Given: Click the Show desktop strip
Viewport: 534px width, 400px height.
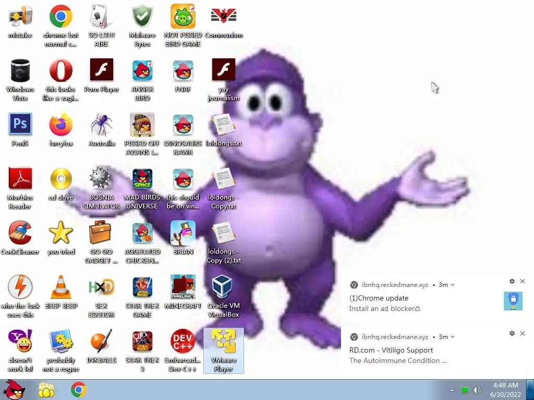Looking at the screenshot, I should coord(530,390).
